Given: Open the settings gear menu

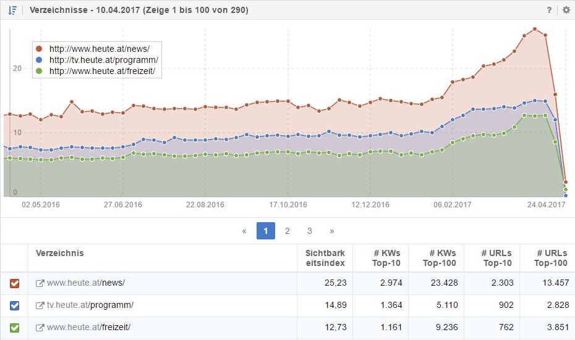Looking at the screenshot, I should click(x=566, y=10).
